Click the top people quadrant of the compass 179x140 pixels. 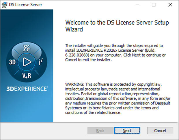[27, 47]
